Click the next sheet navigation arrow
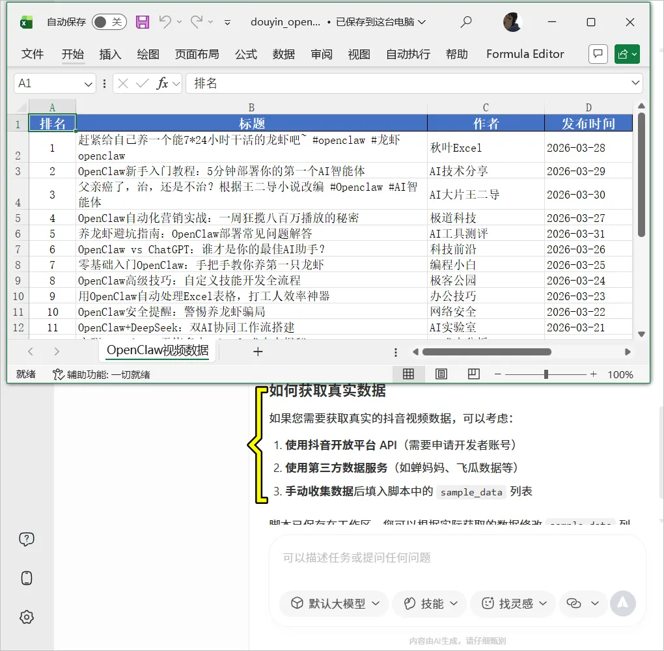This screenshot has height=651, width=664. pyautogui.click(x=57, y=352)
